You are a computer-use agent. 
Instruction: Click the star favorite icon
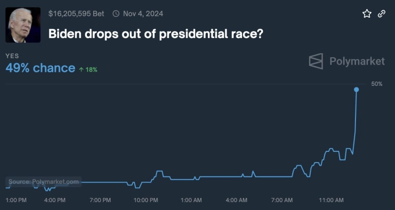(367, 14)
